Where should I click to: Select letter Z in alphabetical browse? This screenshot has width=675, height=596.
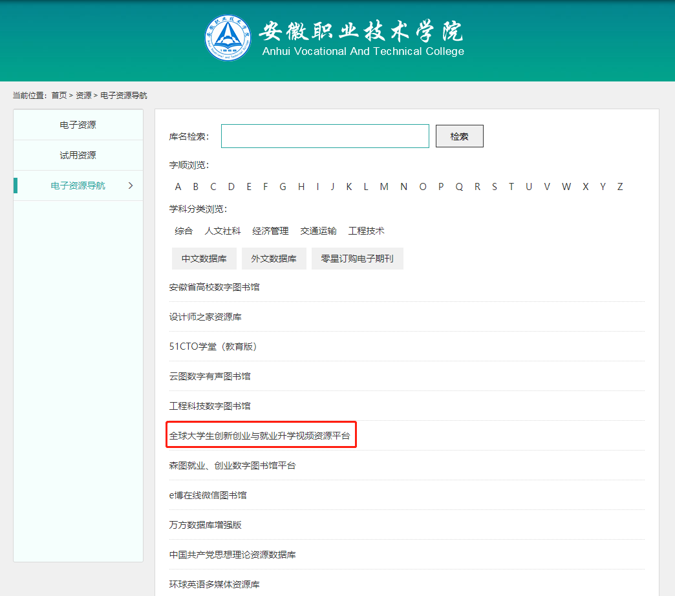620,187
